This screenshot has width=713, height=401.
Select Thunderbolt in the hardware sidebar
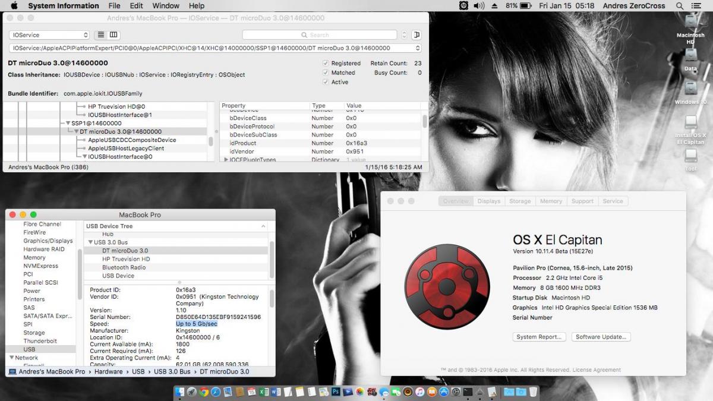(x=40, y=341)
